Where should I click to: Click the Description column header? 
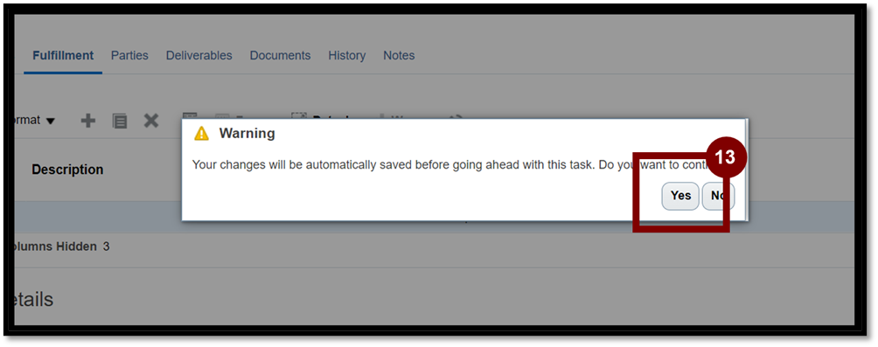click(67, 169)
